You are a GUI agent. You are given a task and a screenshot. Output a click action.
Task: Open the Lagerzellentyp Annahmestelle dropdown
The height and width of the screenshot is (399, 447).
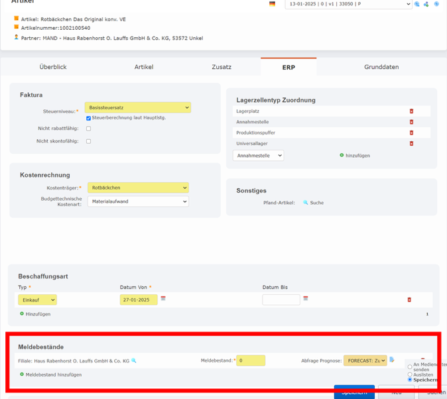pos(258,155)
